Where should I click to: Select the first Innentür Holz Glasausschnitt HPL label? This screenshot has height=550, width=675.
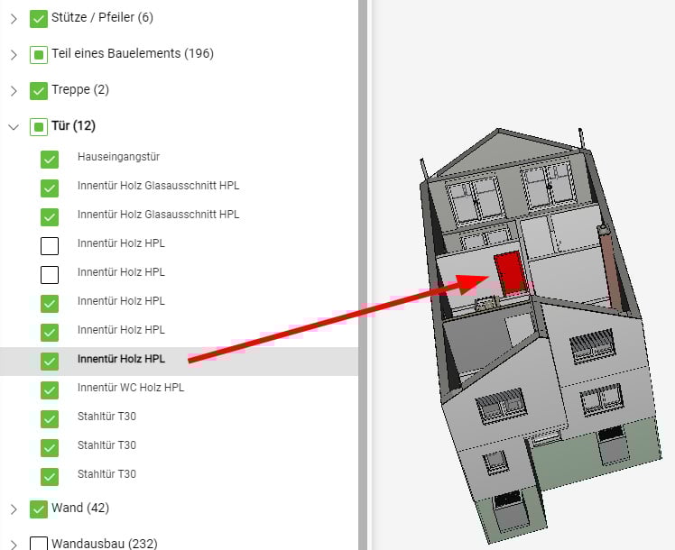pyautogui.click(x=158, y=186)
